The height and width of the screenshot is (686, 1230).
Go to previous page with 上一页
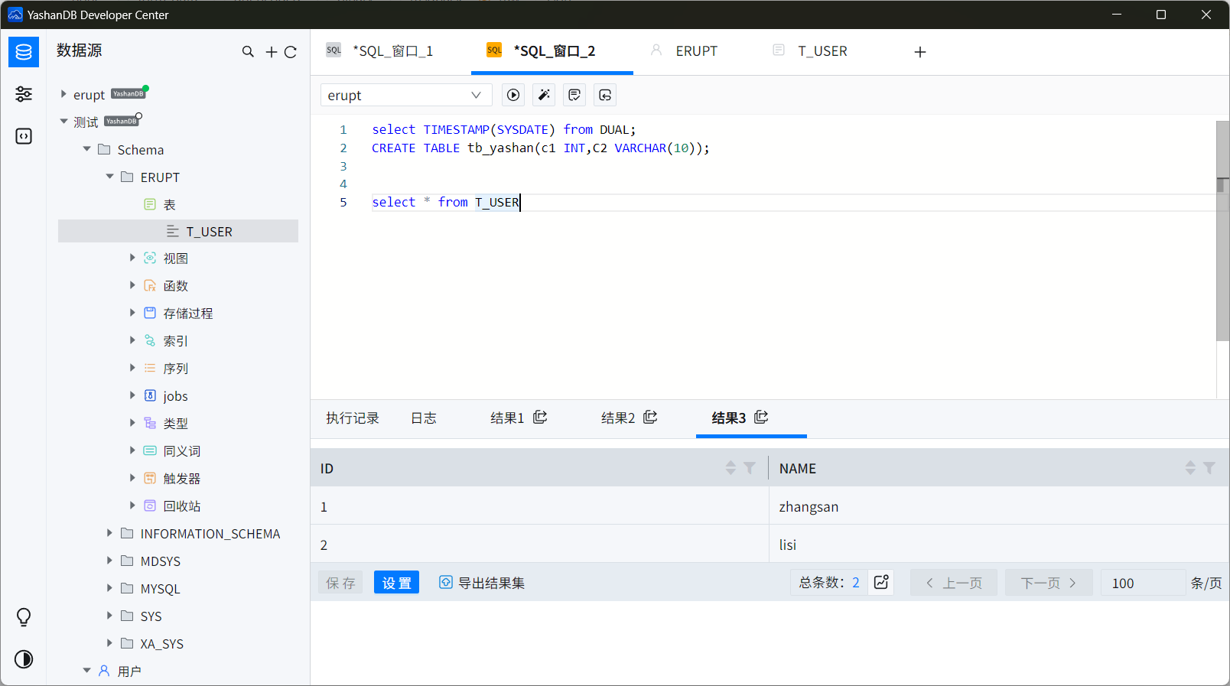click(954, 583)
